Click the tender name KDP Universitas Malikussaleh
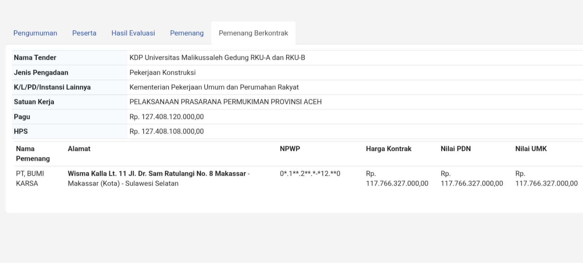Image resolution: width=583 pixels, height=263 pixels. [x=217, y=58]
